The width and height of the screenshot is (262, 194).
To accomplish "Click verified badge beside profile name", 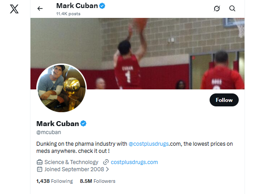I will tap(83, 124).
